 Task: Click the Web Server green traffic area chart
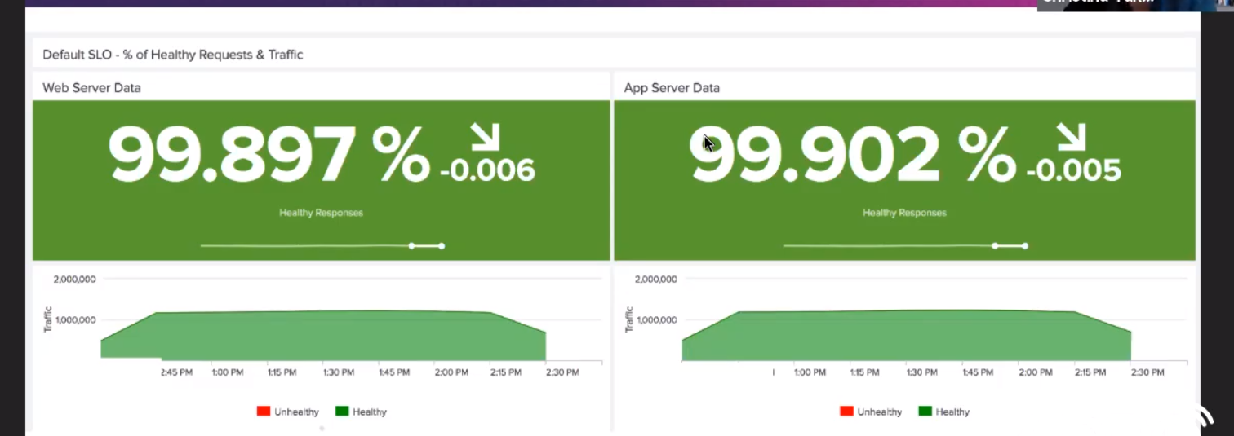point(326,334)
